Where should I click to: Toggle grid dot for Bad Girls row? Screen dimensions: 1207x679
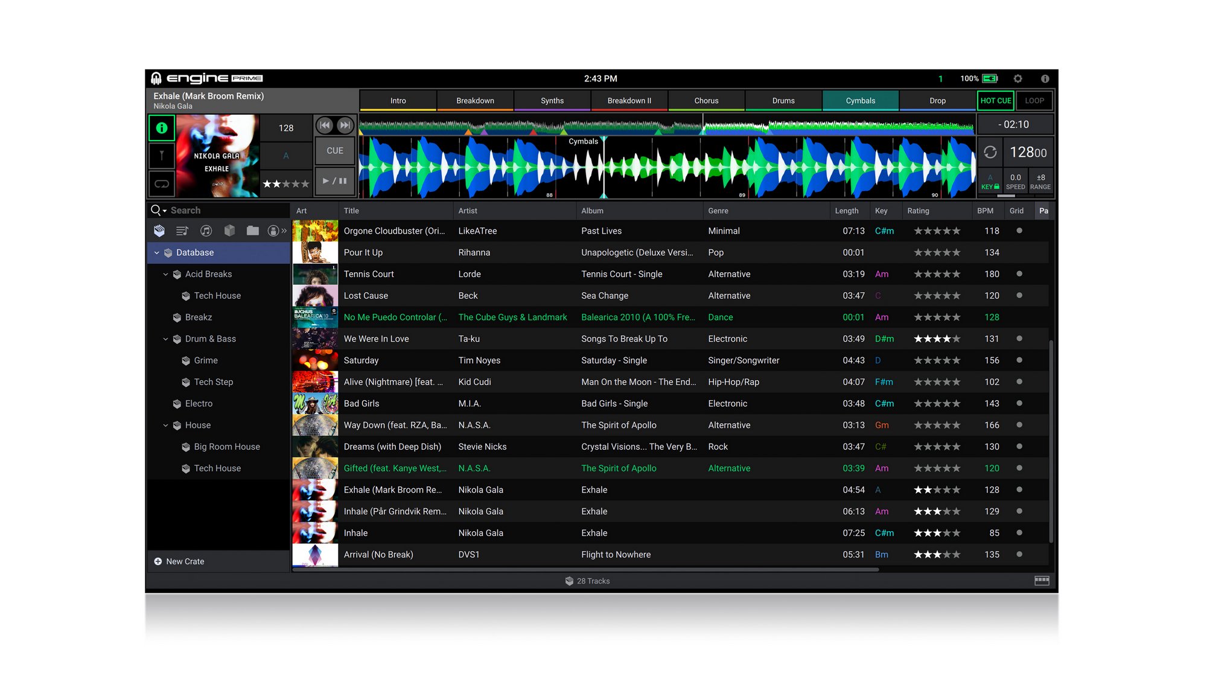(1019, 403)
